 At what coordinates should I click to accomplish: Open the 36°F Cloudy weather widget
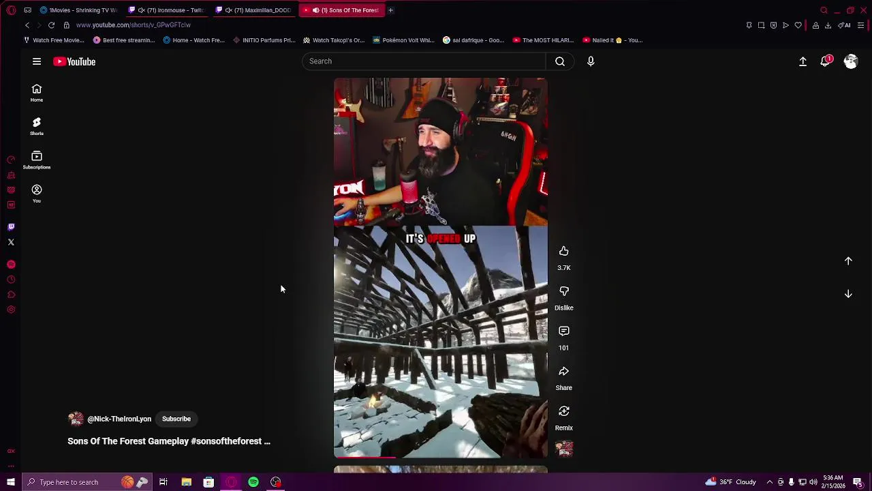point(730,482)
